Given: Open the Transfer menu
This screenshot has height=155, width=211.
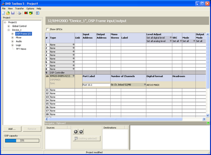Looking at the screenshot, I should point(19,8).
